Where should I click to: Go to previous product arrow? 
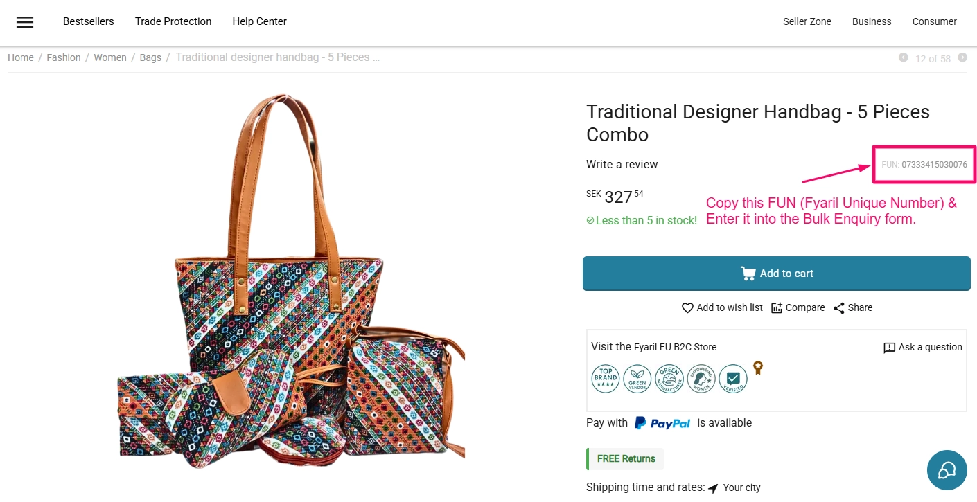tap(903, 57)
